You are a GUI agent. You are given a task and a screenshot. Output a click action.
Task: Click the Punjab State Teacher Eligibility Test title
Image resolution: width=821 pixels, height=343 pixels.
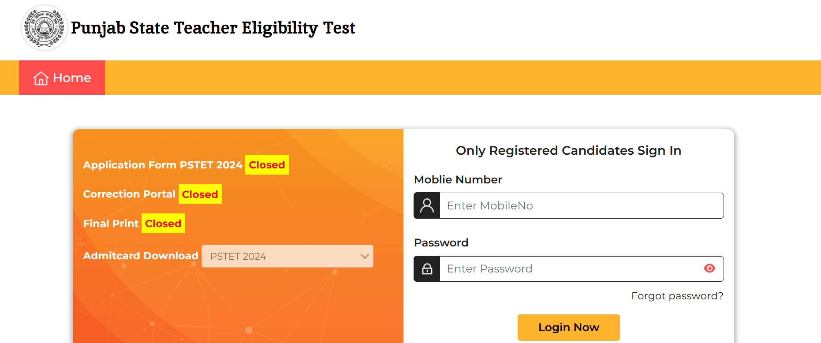click(x=213, y=28)
